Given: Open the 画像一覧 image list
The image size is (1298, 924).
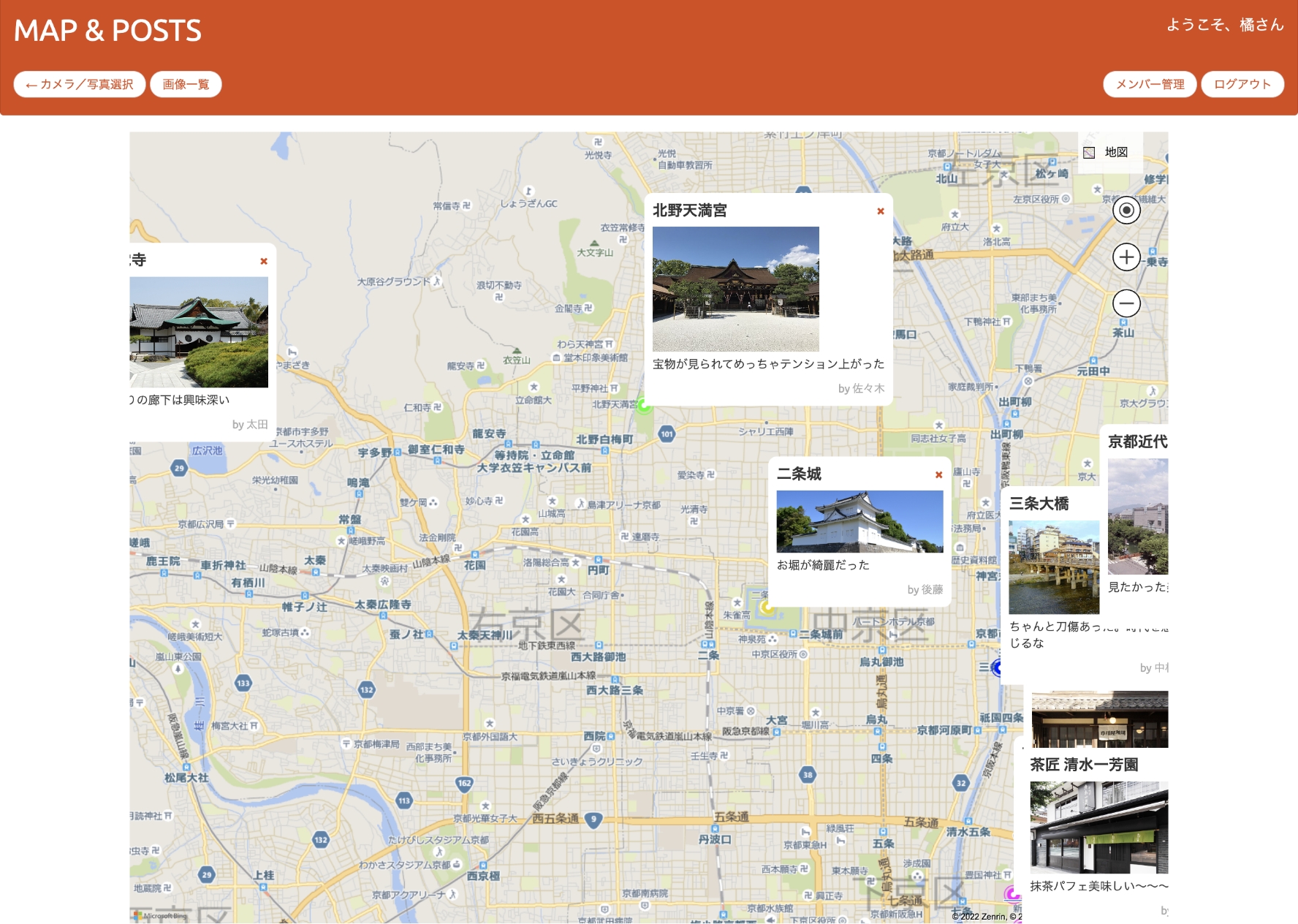Looking at the screenshot, I should pyautogui.click(x=186, y=84).
